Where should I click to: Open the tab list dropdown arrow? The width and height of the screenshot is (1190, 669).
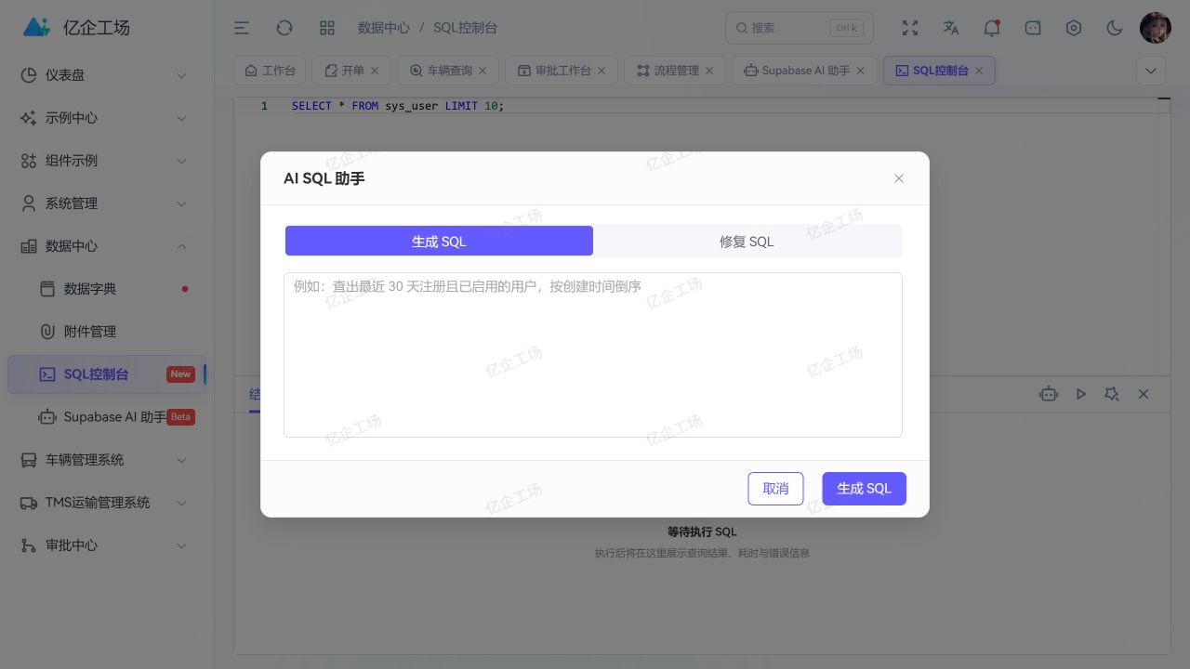coord(1151,71)
